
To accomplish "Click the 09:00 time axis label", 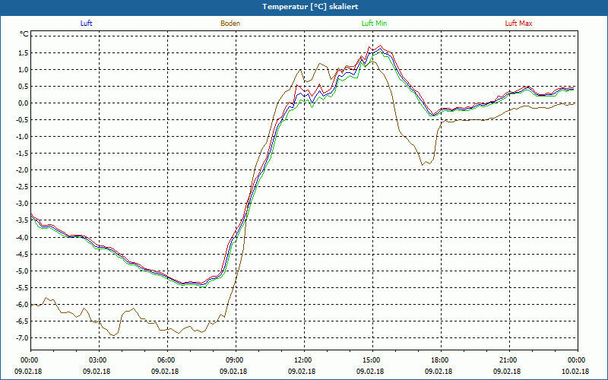I will click(236, 360).
